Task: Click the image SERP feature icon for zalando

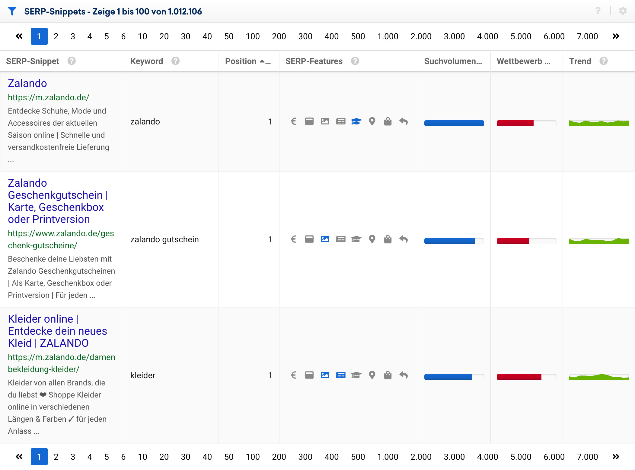Action: (x=325, y=121)
